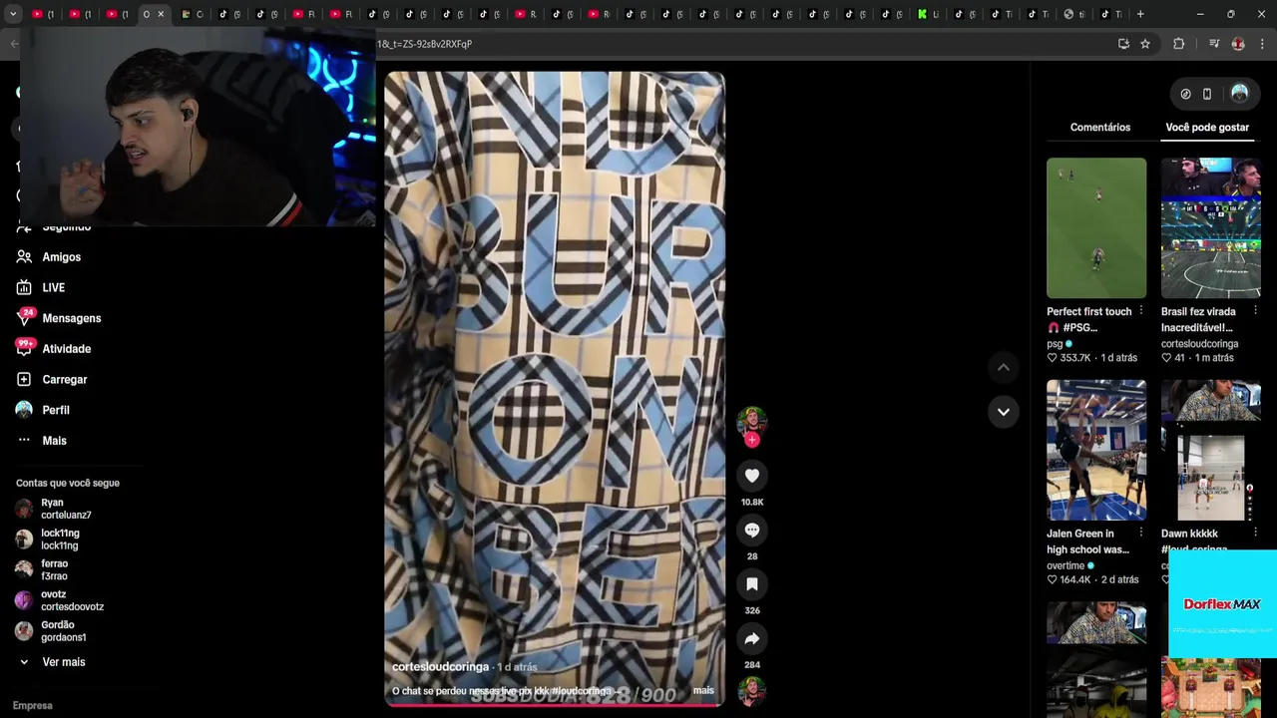Switch to the globe-icon browser tab
1277x718 pixels.
1074,14
